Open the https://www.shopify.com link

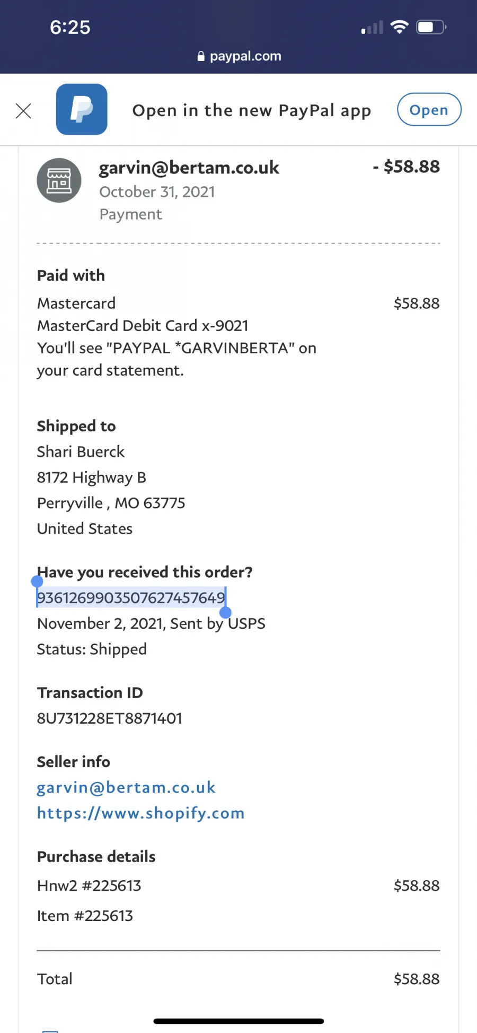(141, 813)
